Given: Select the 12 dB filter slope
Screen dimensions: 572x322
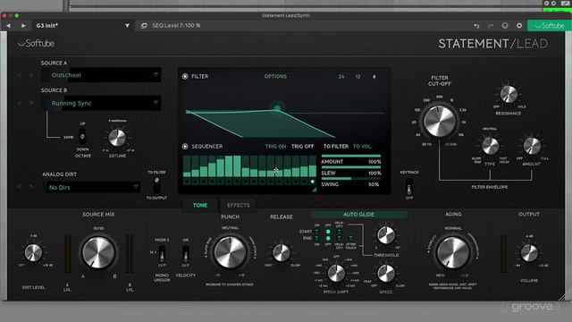Looking at the screenshot, I should click(357, 76).
